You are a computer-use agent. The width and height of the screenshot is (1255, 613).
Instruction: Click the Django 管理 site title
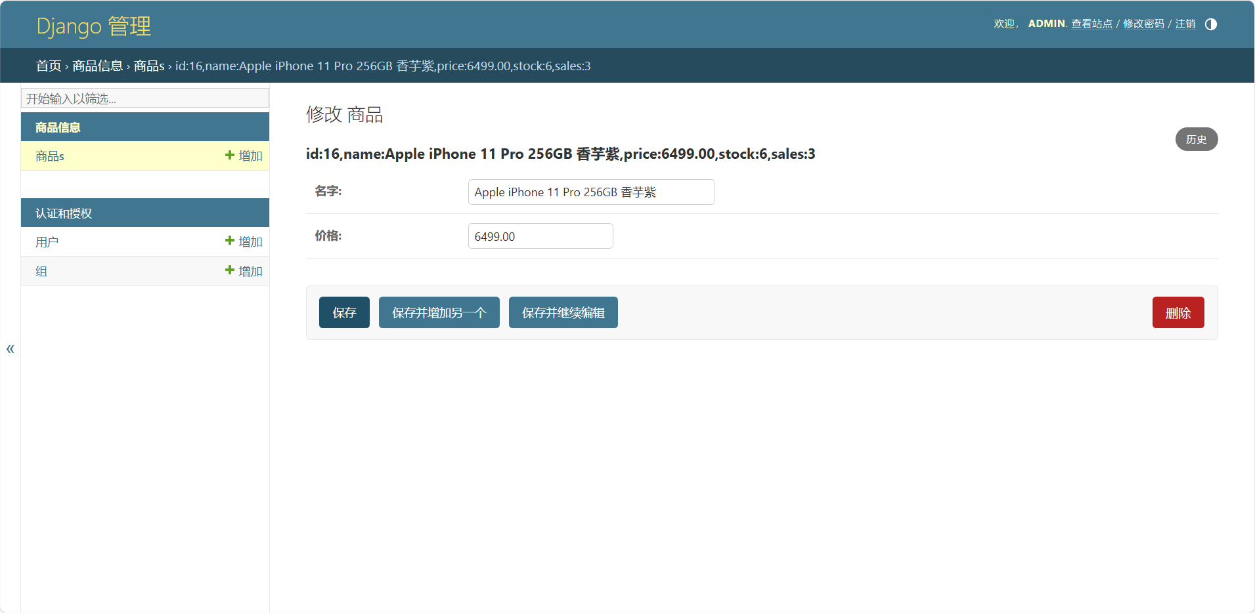point(94,26)
